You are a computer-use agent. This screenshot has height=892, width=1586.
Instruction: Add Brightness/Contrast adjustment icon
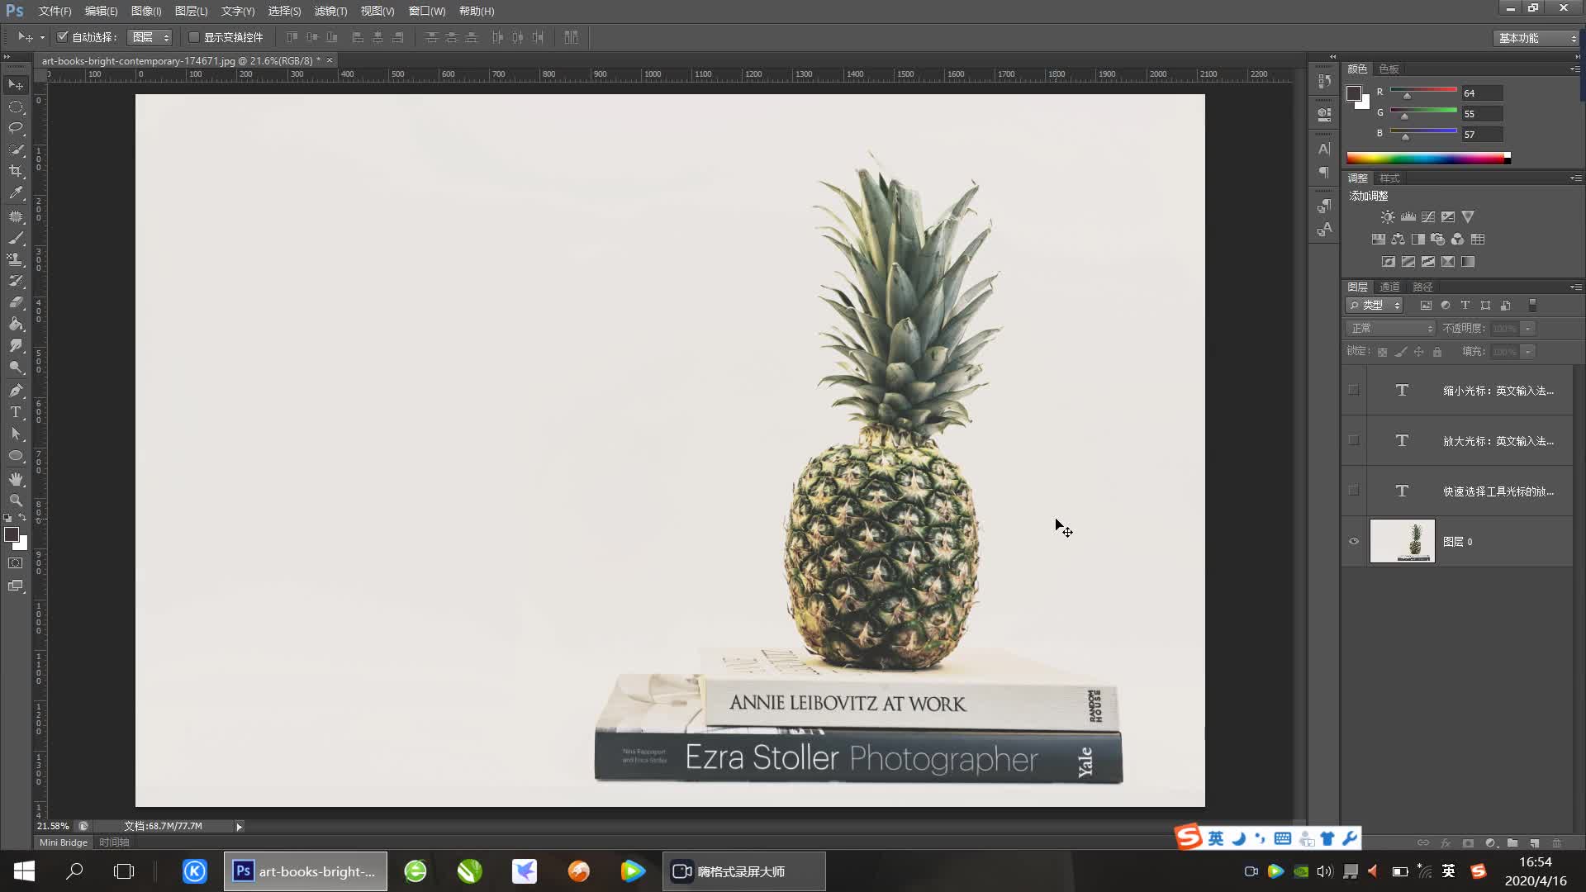click(x=1388, y=217)
